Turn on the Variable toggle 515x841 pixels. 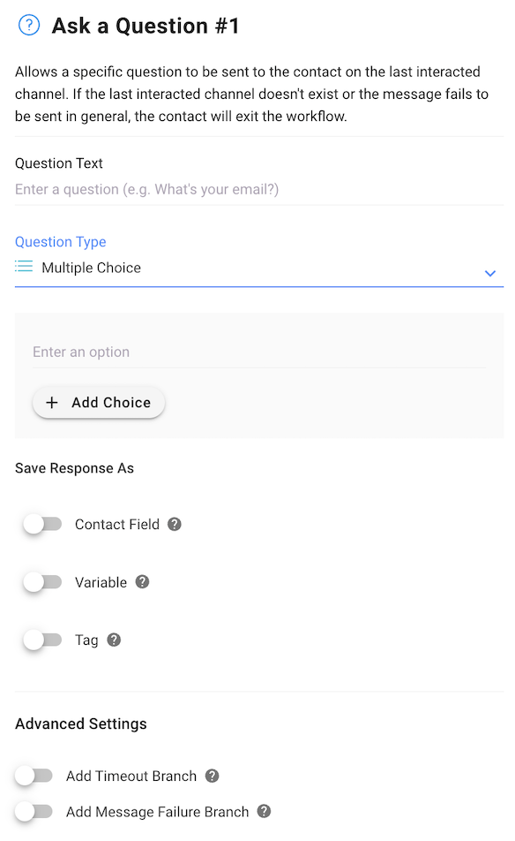tap(43, 582)
